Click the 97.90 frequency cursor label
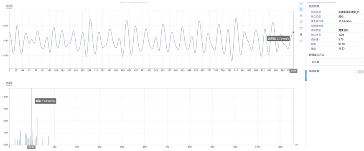Screen dimensions: 364x151 click(31, 147)
